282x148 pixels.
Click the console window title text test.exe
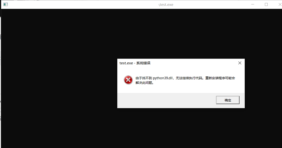[166, 5]
